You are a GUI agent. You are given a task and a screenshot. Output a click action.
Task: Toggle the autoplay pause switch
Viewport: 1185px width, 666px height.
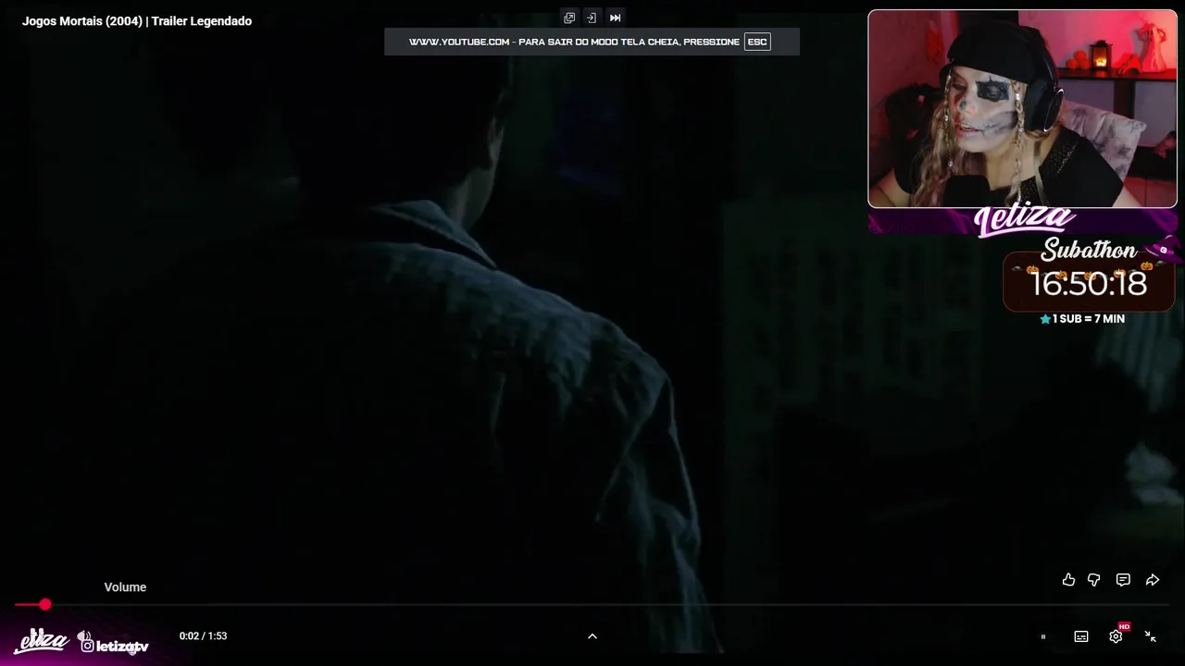[1043, 636]
